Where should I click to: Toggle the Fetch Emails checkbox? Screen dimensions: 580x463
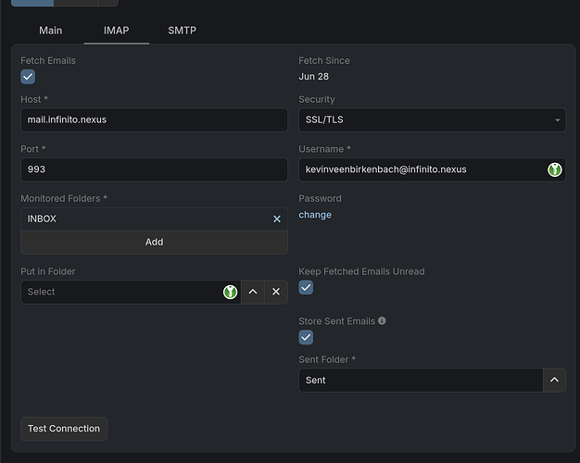click(x=28, y=77)
